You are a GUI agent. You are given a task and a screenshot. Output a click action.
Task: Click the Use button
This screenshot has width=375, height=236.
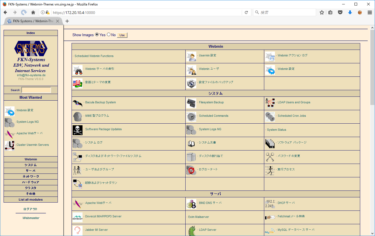pos(122,35)
